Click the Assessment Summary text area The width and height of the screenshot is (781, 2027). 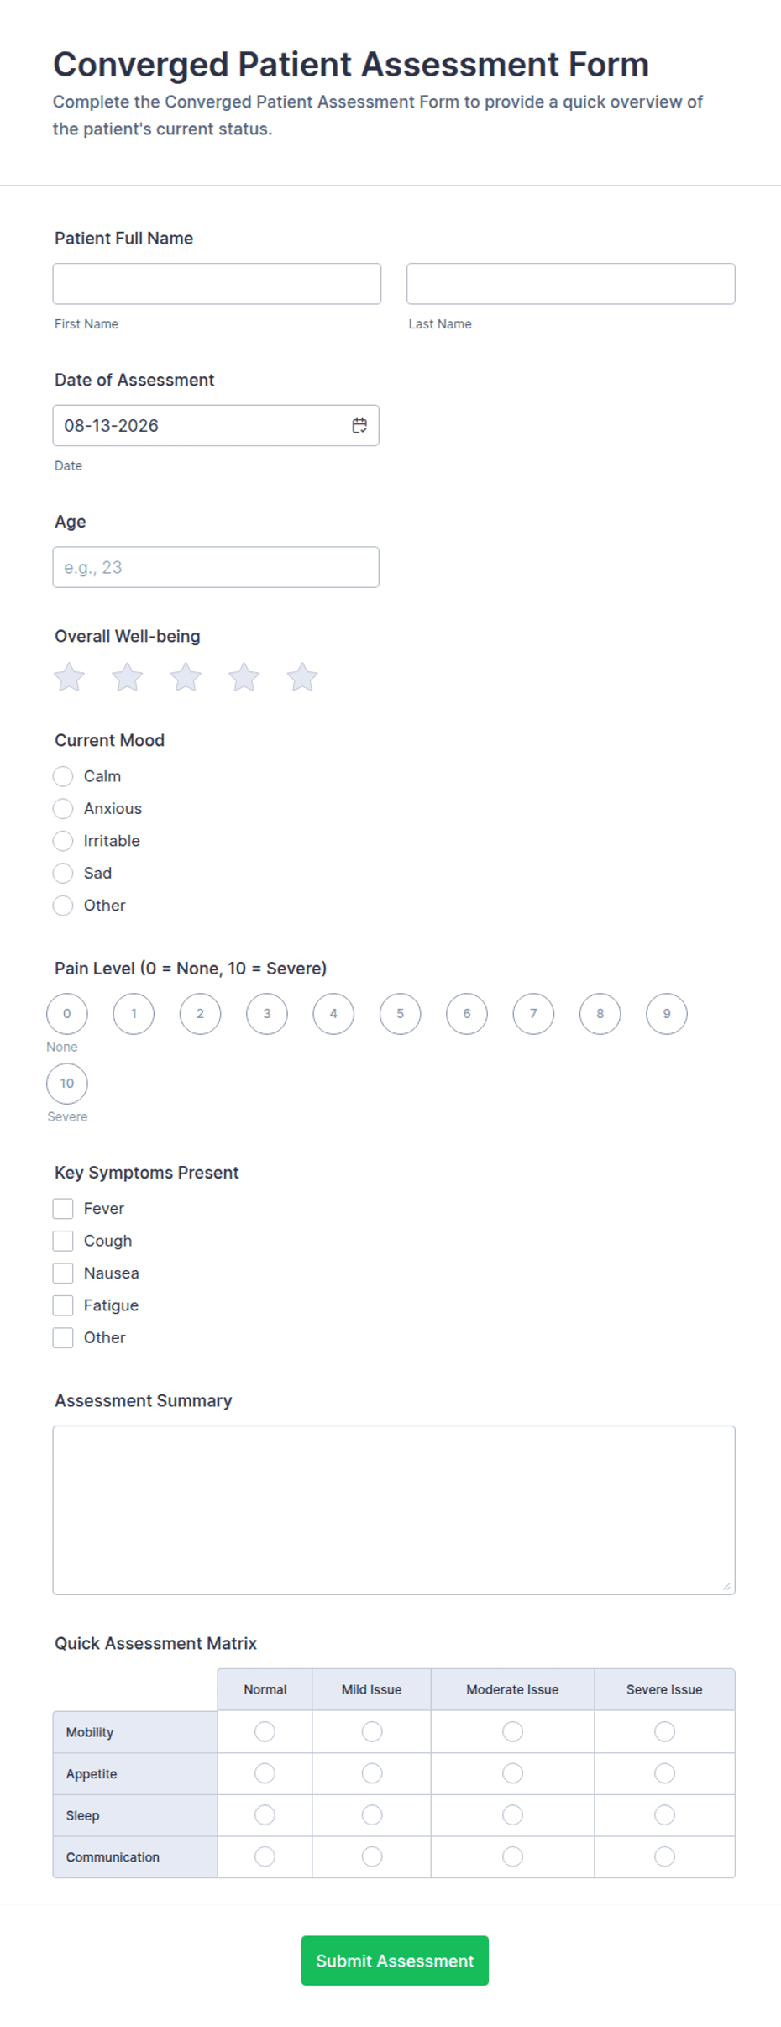pyautogui.click(x=394, y=1510)
